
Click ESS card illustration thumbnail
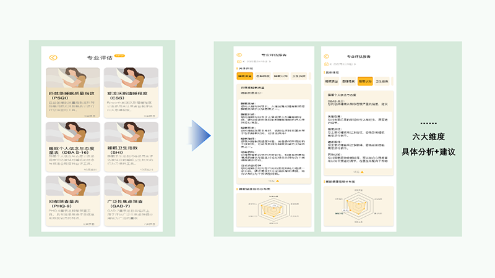(131, 78)
